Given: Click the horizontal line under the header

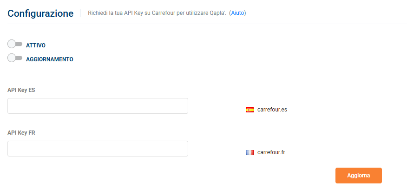Looking at the screenshot, I should click(207, 24).
